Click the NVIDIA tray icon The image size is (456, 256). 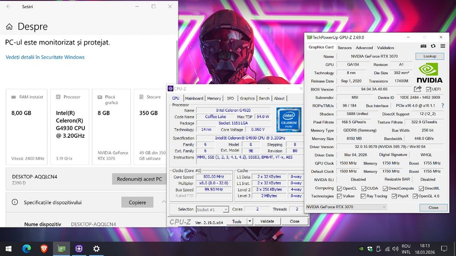pyautogui.click(x=361, y=249)
